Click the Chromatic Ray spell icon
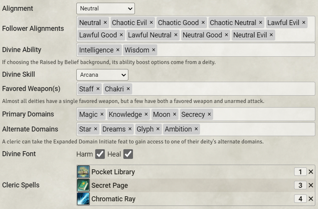This screenshot has width=318, height=209. tap(83, 199)
